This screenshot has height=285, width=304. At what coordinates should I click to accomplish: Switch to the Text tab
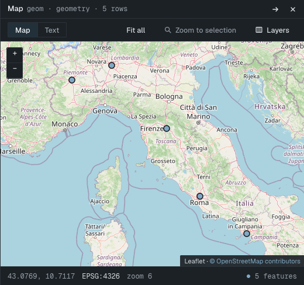click(52, 30)
